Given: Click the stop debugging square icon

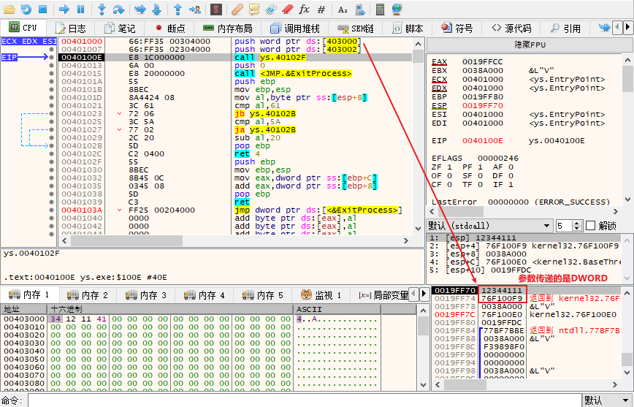Looking at the screenshot, I should (x=43, y=9).
